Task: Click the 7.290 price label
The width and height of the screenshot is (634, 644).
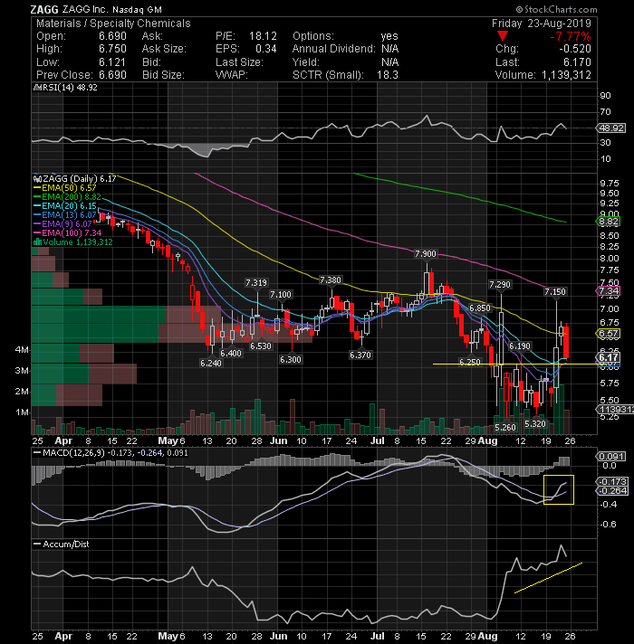Action: pos(500,284)
